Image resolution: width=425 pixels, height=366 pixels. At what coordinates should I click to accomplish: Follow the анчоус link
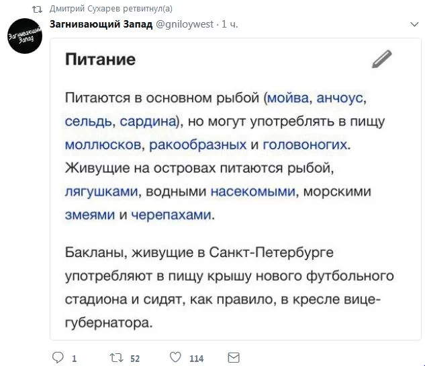[x=340, y=98]
